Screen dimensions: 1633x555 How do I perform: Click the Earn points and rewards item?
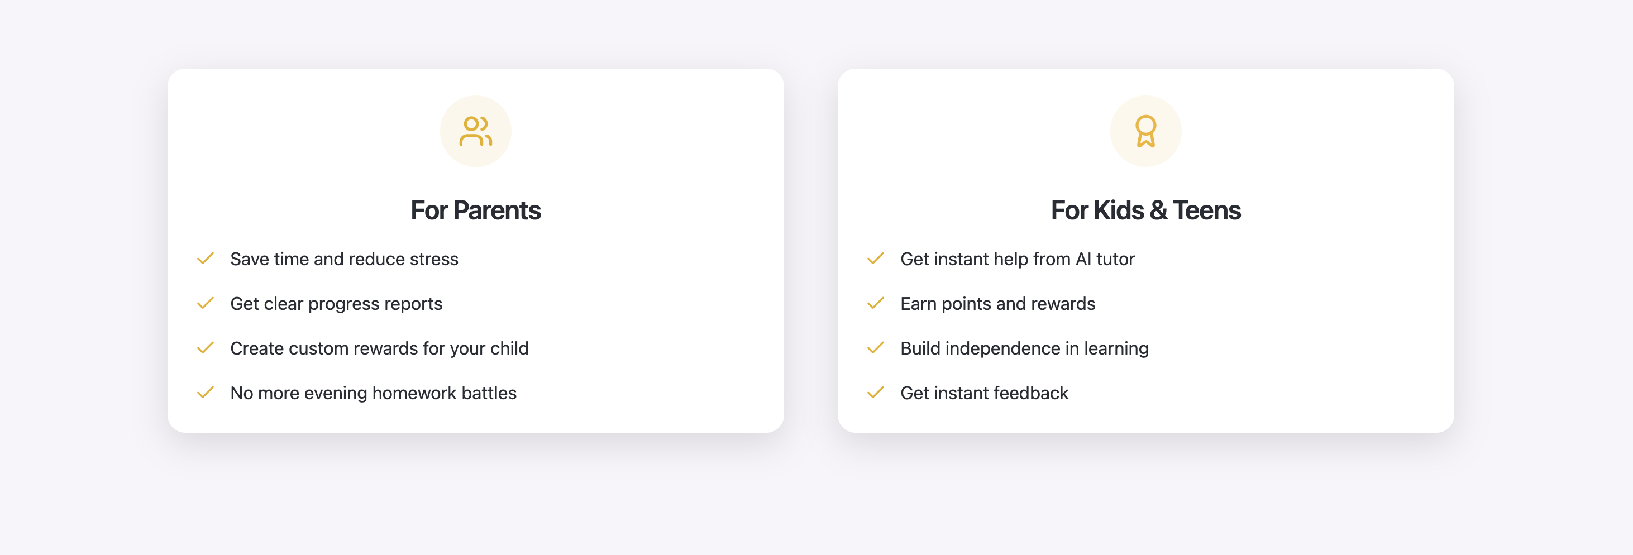point(997,303)
